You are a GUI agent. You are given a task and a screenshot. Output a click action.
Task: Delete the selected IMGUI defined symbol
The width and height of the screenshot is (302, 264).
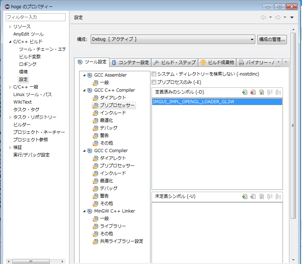point(253,92)
